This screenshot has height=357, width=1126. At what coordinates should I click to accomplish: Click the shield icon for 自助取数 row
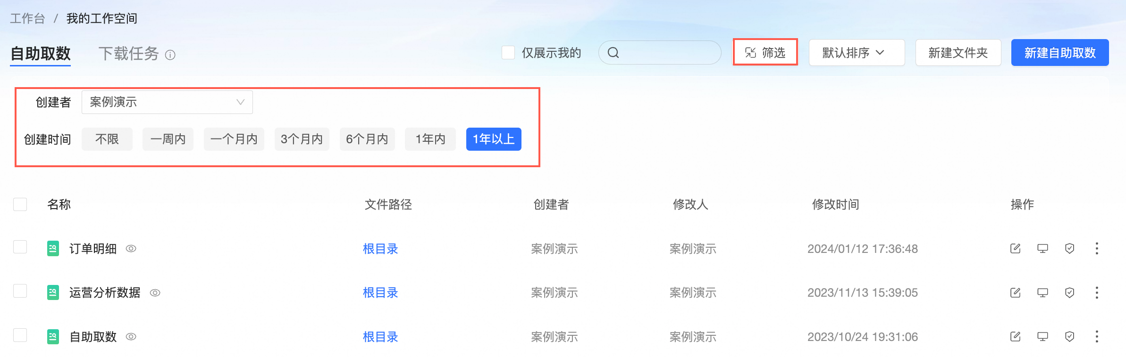coord(1070,337)
